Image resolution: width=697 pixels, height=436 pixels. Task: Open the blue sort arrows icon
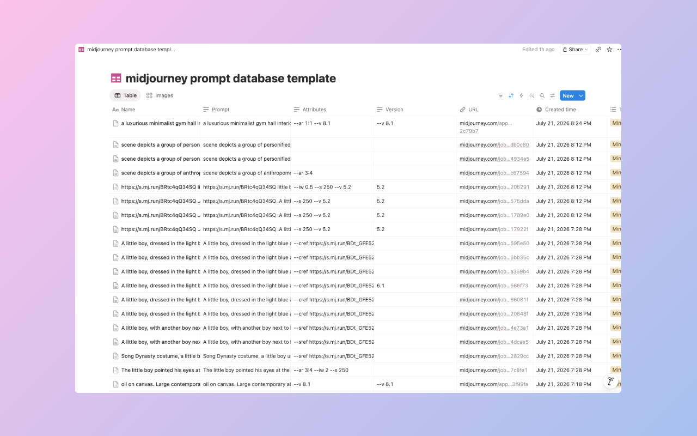pyautogui.click(x=511, y=95)
